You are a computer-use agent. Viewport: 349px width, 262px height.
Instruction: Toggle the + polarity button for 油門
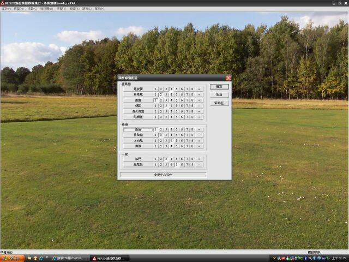pyautogui.click(x=199, y=159)
